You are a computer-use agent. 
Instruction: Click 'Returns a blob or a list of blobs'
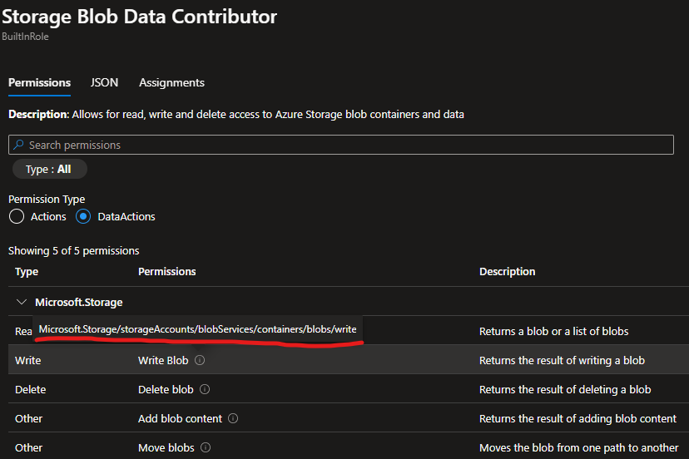[x=553, y=331]
